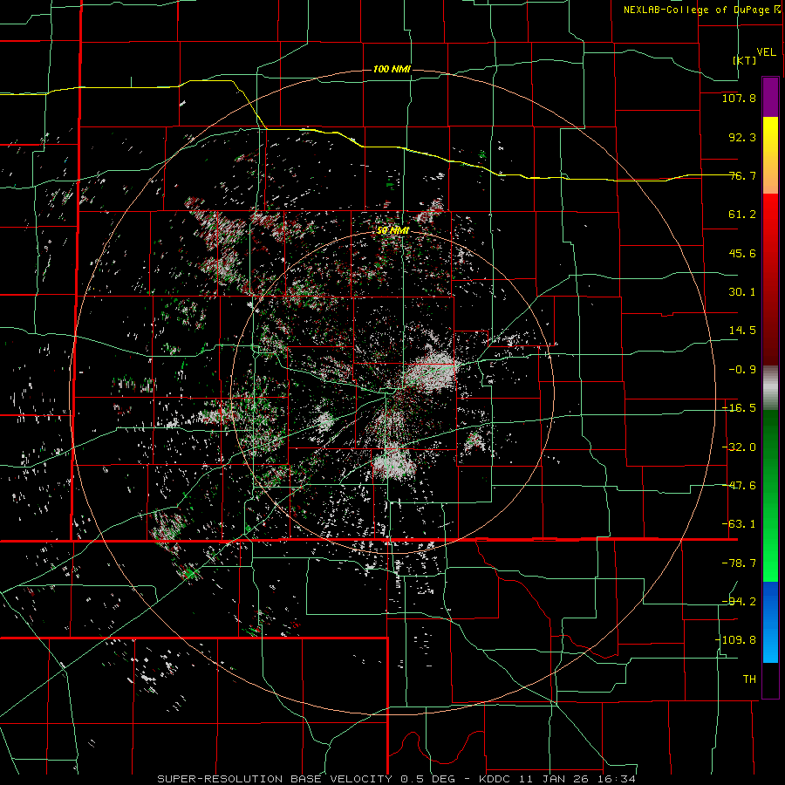
Task: Click the [KT] units label
Action: [x=745, y=60]
